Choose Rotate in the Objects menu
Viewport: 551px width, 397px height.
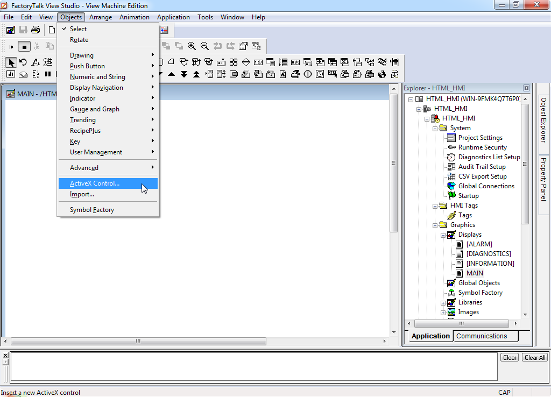pyautogui.click(x=108, y=40)
